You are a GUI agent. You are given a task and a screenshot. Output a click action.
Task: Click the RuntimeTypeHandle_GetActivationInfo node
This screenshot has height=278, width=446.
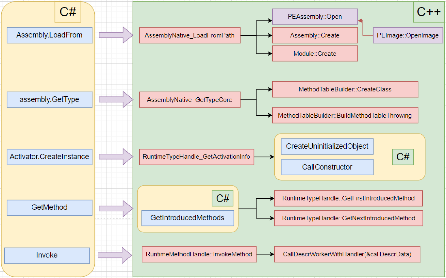(x=196, y=157)
